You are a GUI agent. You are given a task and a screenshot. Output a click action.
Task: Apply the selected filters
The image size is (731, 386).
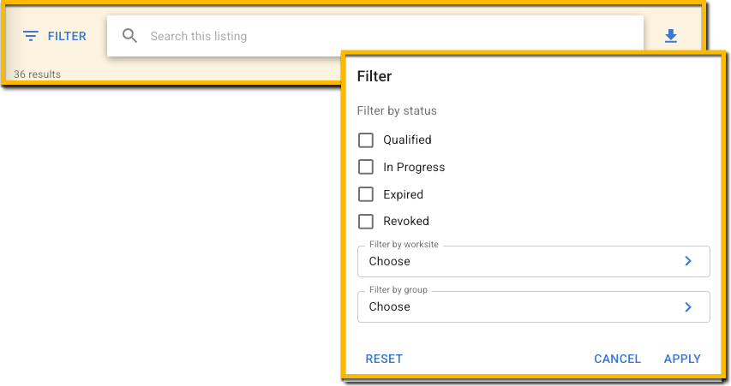point(682,359)
